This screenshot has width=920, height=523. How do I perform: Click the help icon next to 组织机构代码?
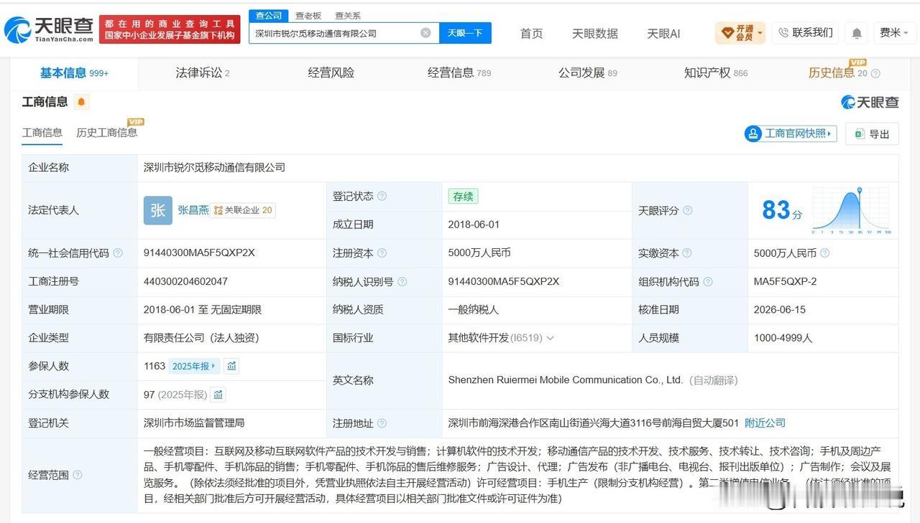(x=708, y=281)
